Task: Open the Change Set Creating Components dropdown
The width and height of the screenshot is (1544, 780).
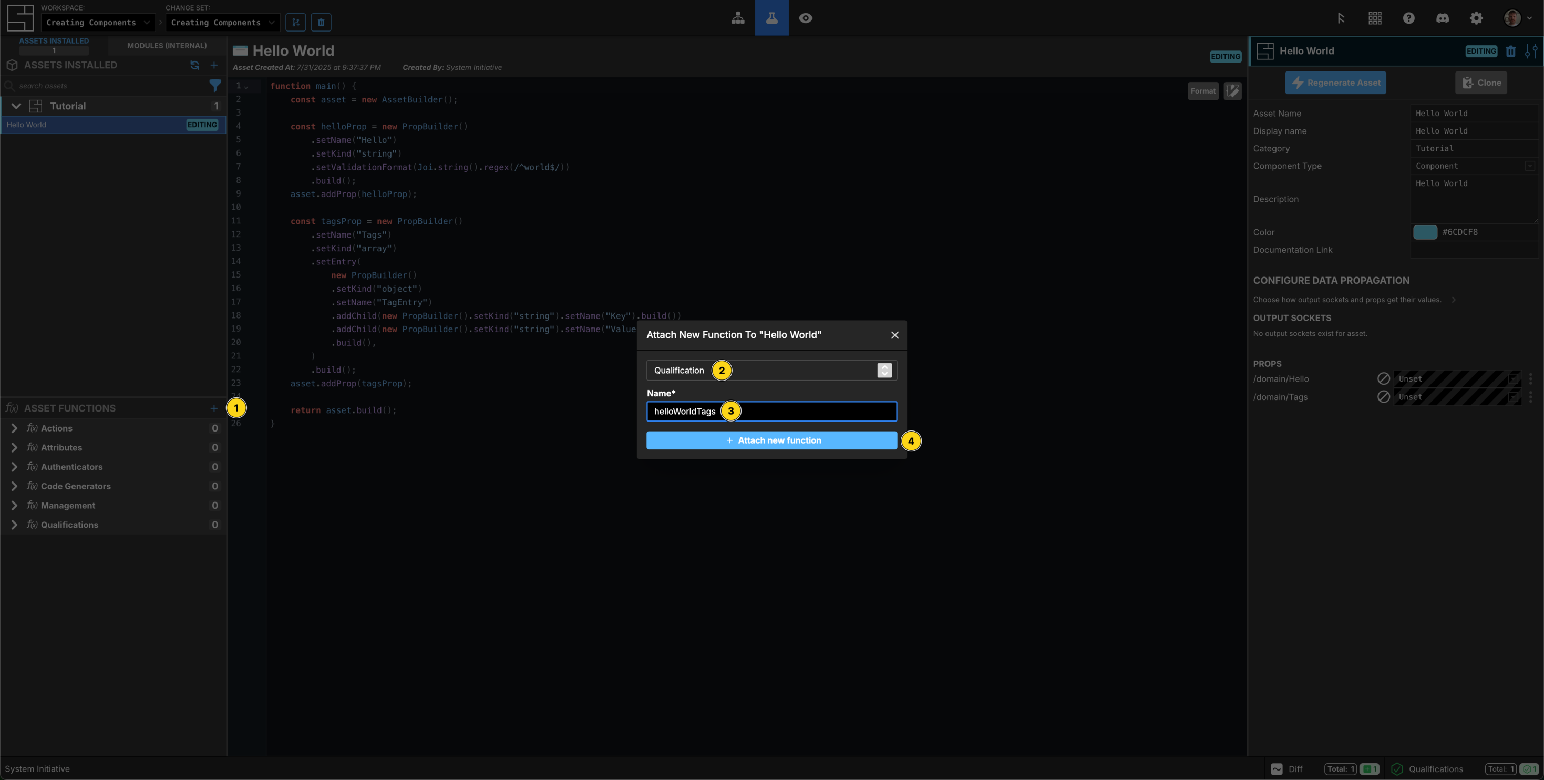Action: pyautogui.click(x=222, y=22)
